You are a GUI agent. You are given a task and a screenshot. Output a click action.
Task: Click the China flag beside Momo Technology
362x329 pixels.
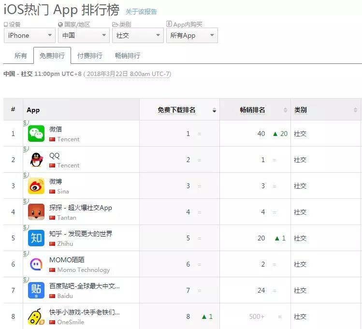click(x=52, y=270)
